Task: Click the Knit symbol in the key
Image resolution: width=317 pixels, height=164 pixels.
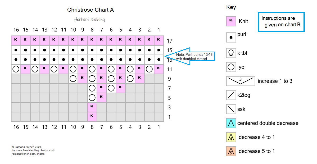Action: coord(231,21)
